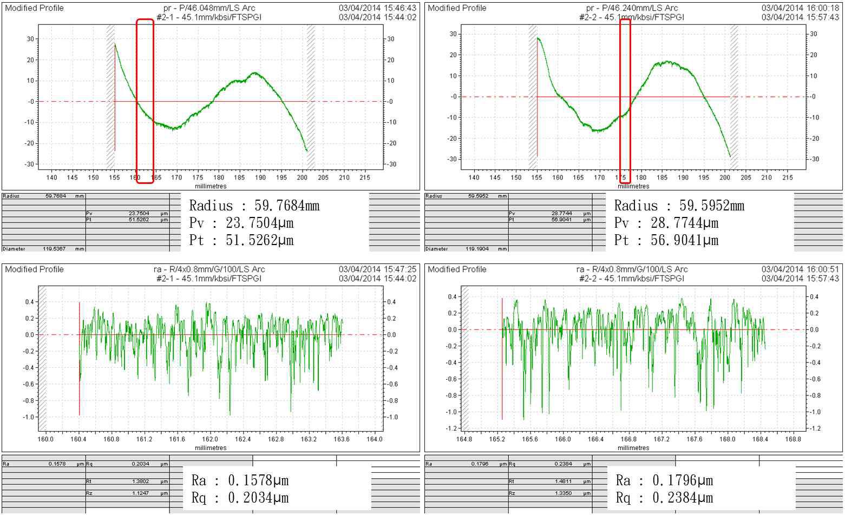Click large annotation 'Pt : 51.5262µm'

(x=241, y=240)
